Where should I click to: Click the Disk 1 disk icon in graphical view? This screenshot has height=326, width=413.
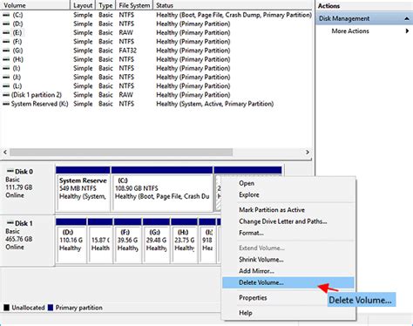(x=10, y=223)
